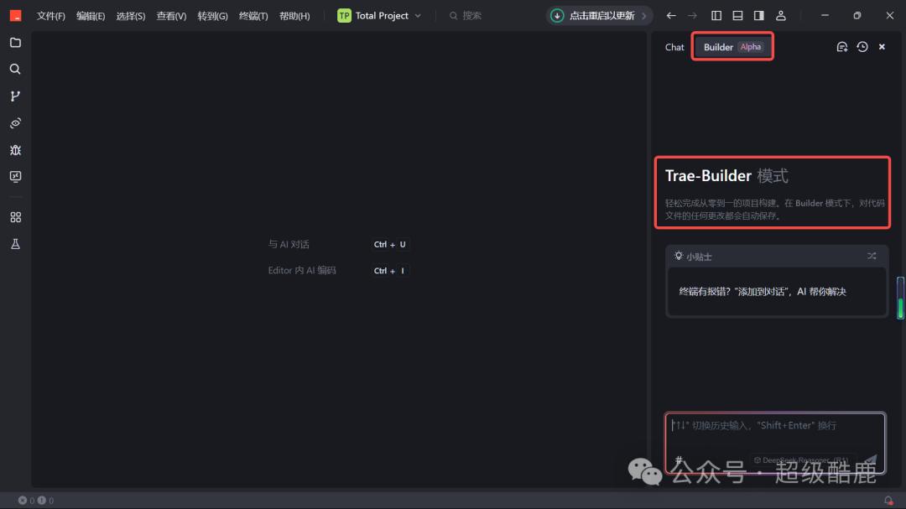
Task: Shuffle to another tip in 小贴士 card
Action: [x=872, y=256]
